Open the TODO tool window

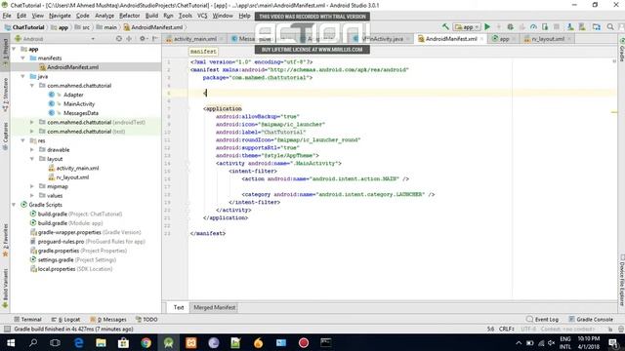(146, 319)
